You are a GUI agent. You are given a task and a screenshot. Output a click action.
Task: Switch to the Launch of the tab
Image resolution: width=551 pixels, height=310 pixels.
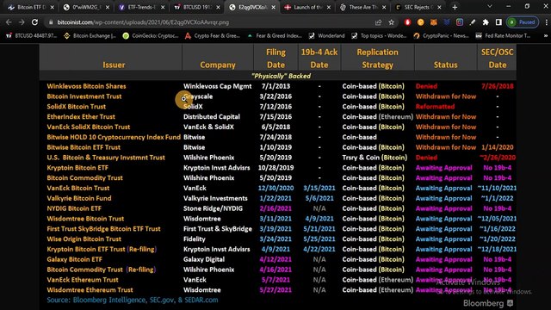308,7
